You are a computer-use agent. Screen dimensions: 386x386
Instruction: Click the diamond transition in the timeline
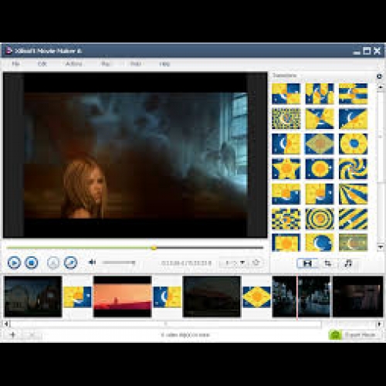256,296
